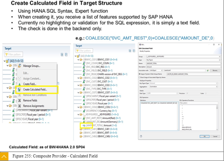Open the Type dropdown showing Key Figure
The height and width of the screenshot is (161, 224).
pos(184,60)
